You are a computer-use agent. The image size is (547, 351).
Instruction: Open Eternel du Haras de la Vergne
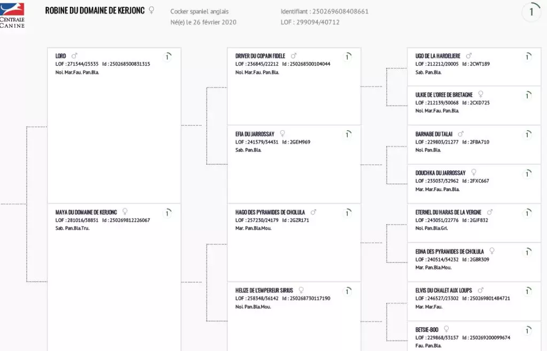click(448, 212)
